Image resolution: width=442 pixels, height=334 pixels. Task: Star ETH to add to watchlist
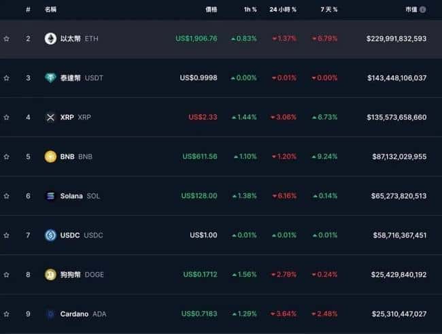click(x=7, y=39)
